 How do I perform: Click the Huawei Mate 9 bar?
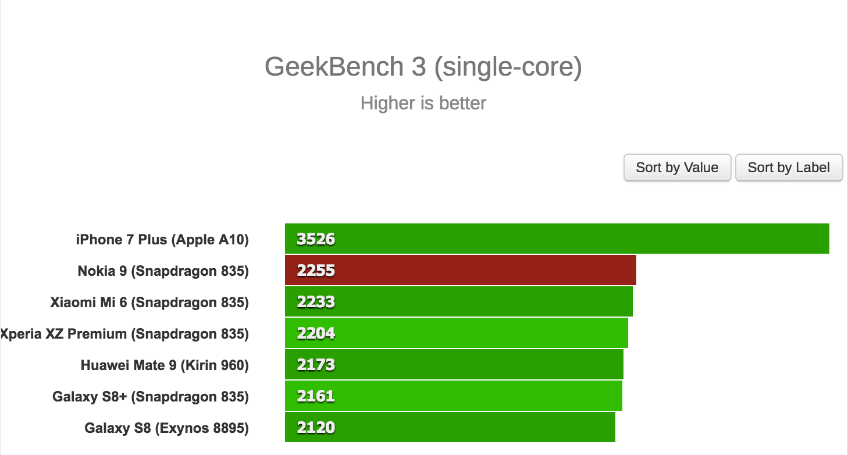click(454, 365)
